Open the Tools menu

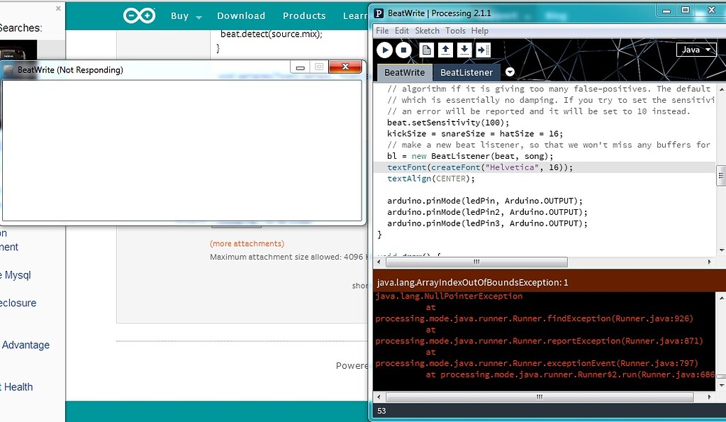point(456,30)
